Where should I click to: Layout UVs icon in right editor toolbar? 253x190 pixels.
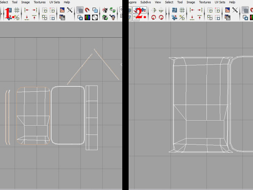pos(175,10)
